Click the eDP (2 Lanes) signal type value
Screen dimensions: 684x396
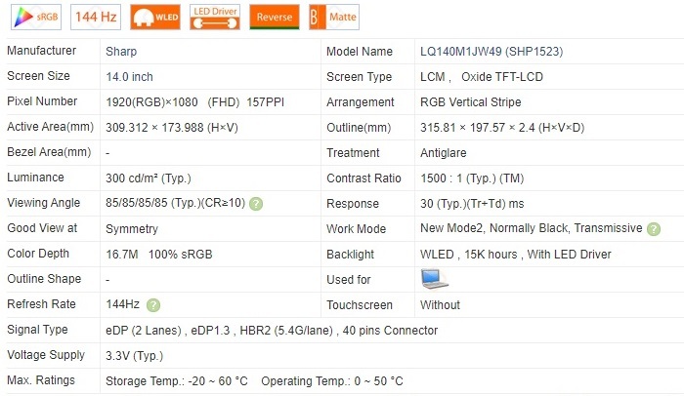pos(143,331)
